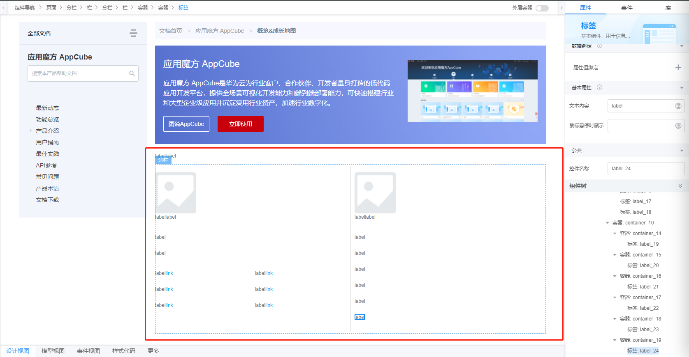
Task: Open the 模型视图 tab
Action: (53, 351)
